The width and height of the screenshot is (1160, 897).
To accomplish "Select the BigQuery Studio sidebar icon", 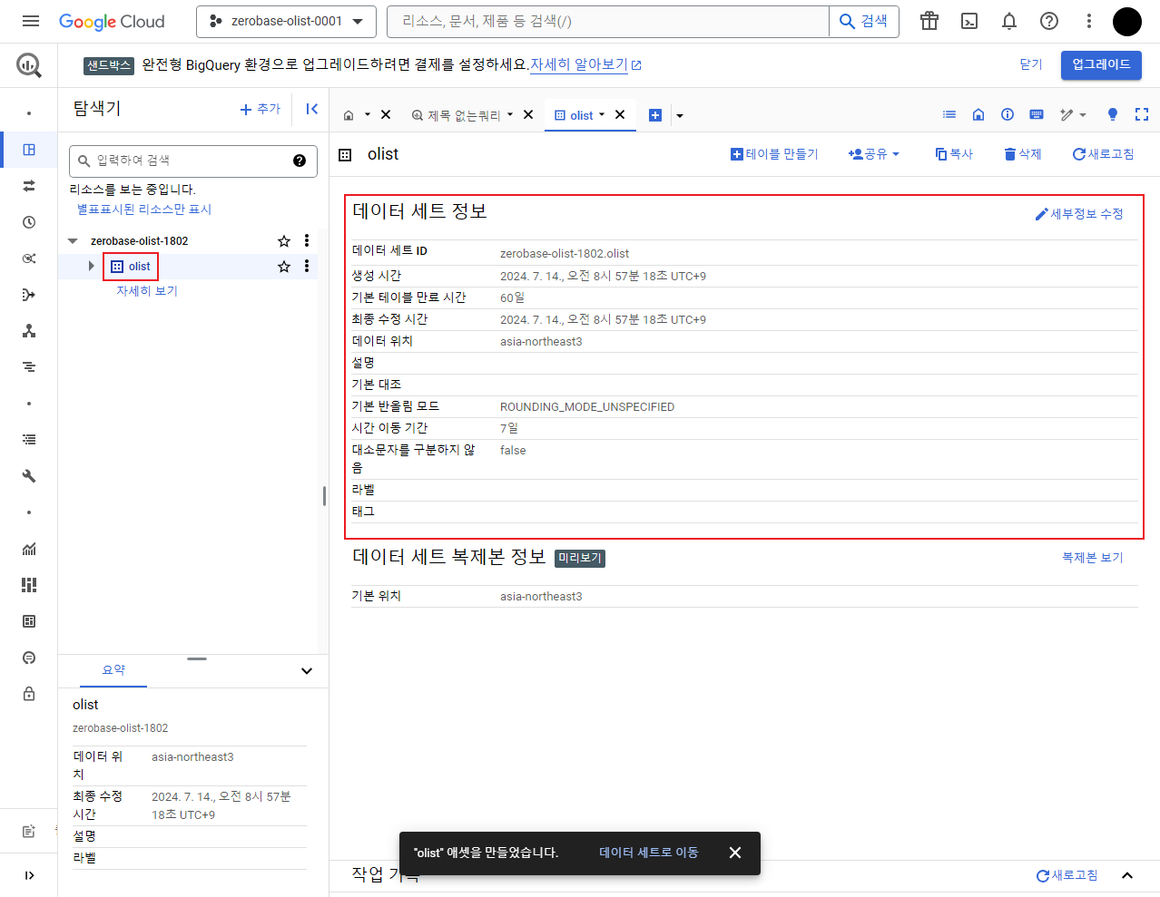I will tap(29, 150).
